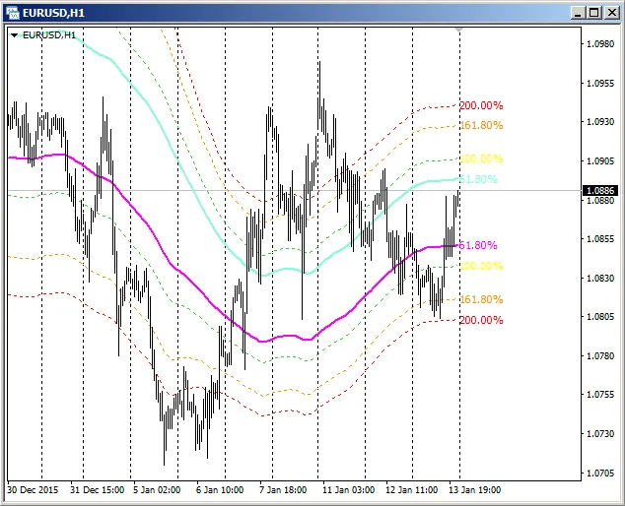This screenshot has height=506, width=625.
Task: Select the upper orange 161.80% level label
Action: [x=481, y=125]
